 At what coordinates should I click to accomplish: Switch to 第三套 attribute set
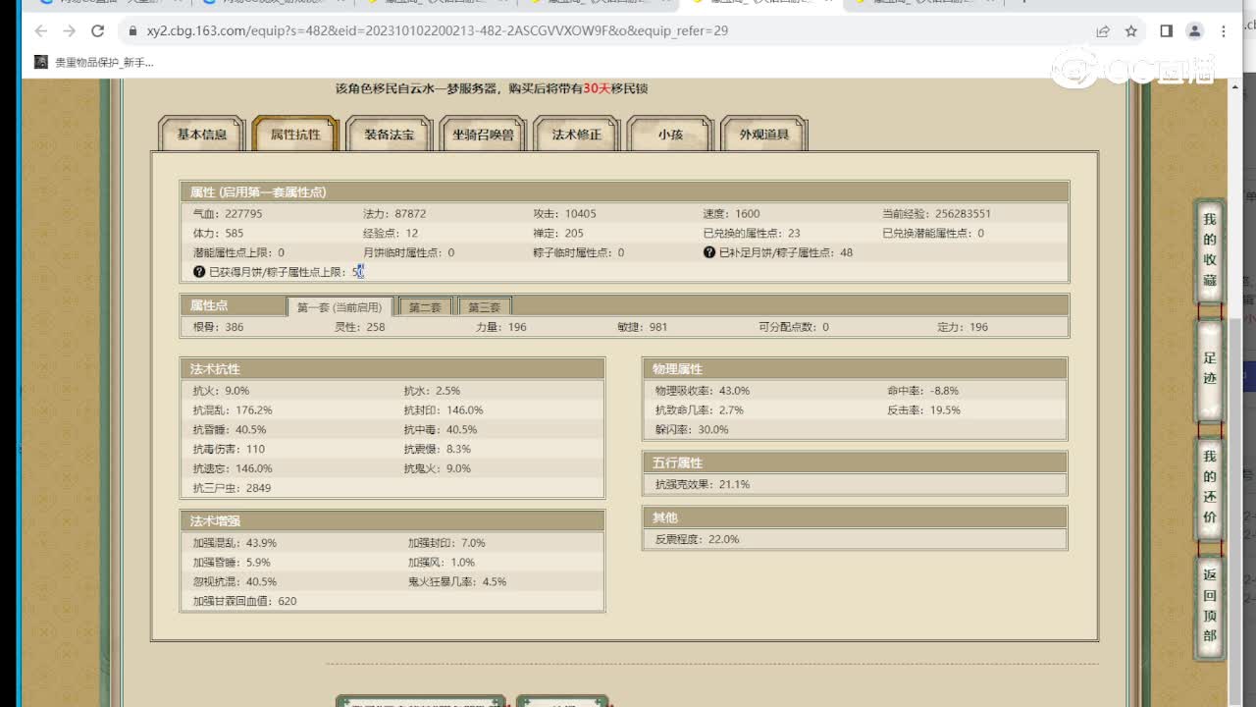[484, 307]
